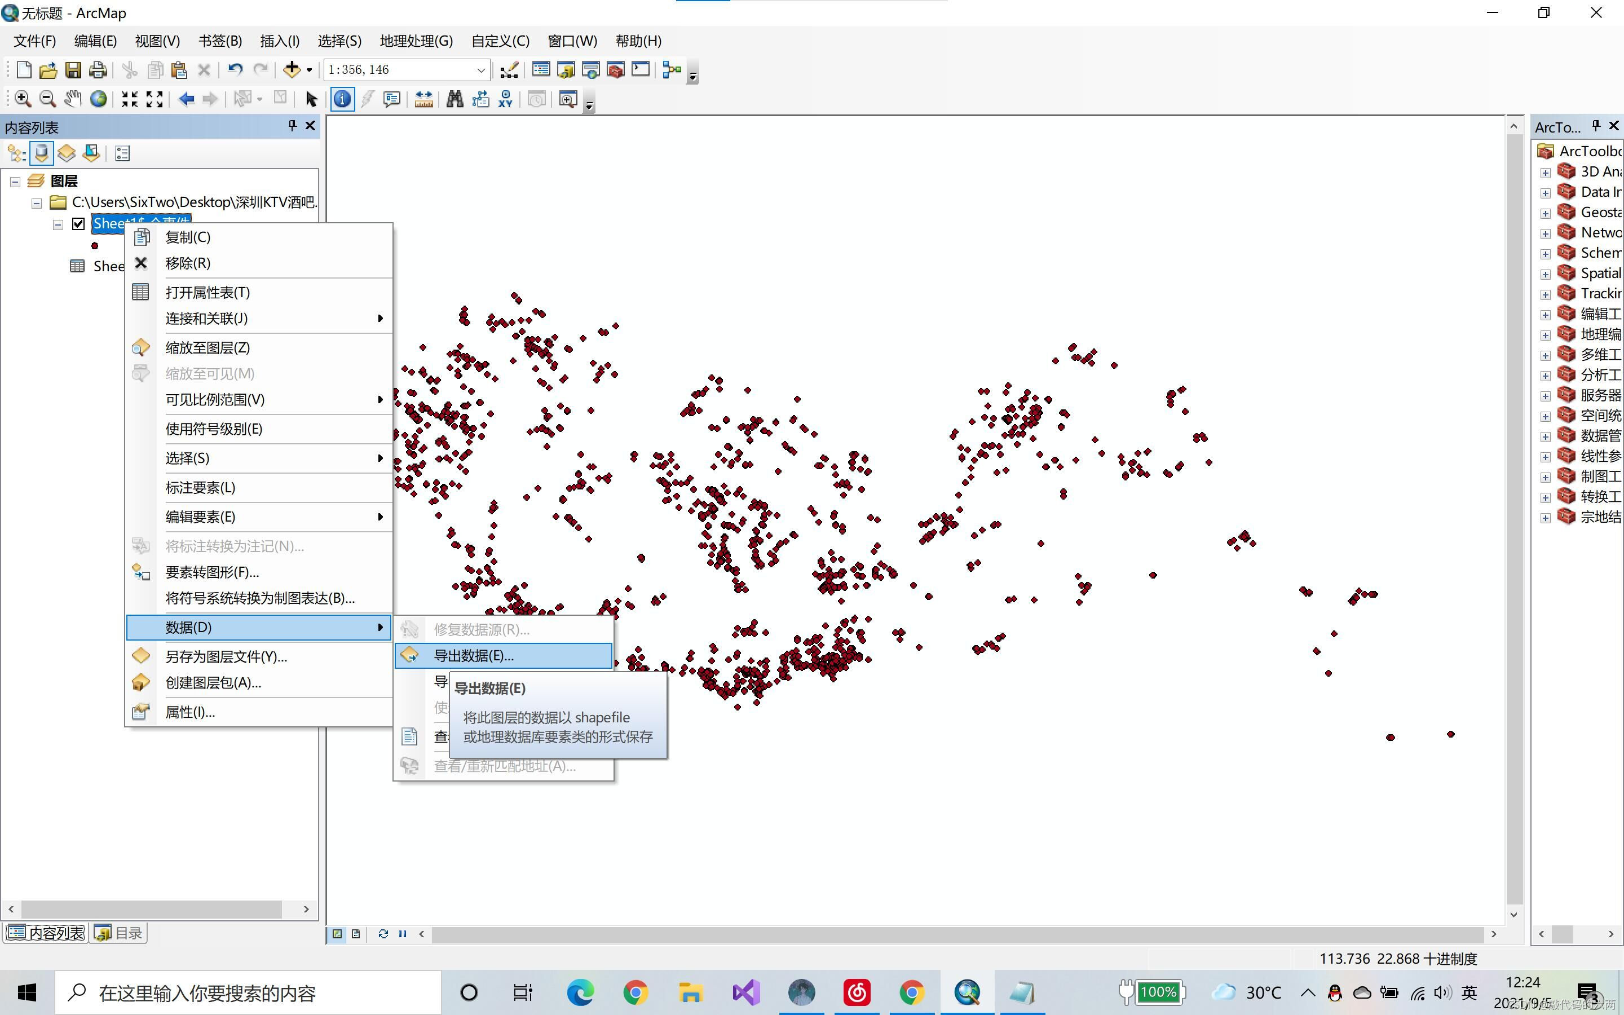Click the Find binoculars icon
Viewport: 1624px width, 1015px height.
click(454, 99)
